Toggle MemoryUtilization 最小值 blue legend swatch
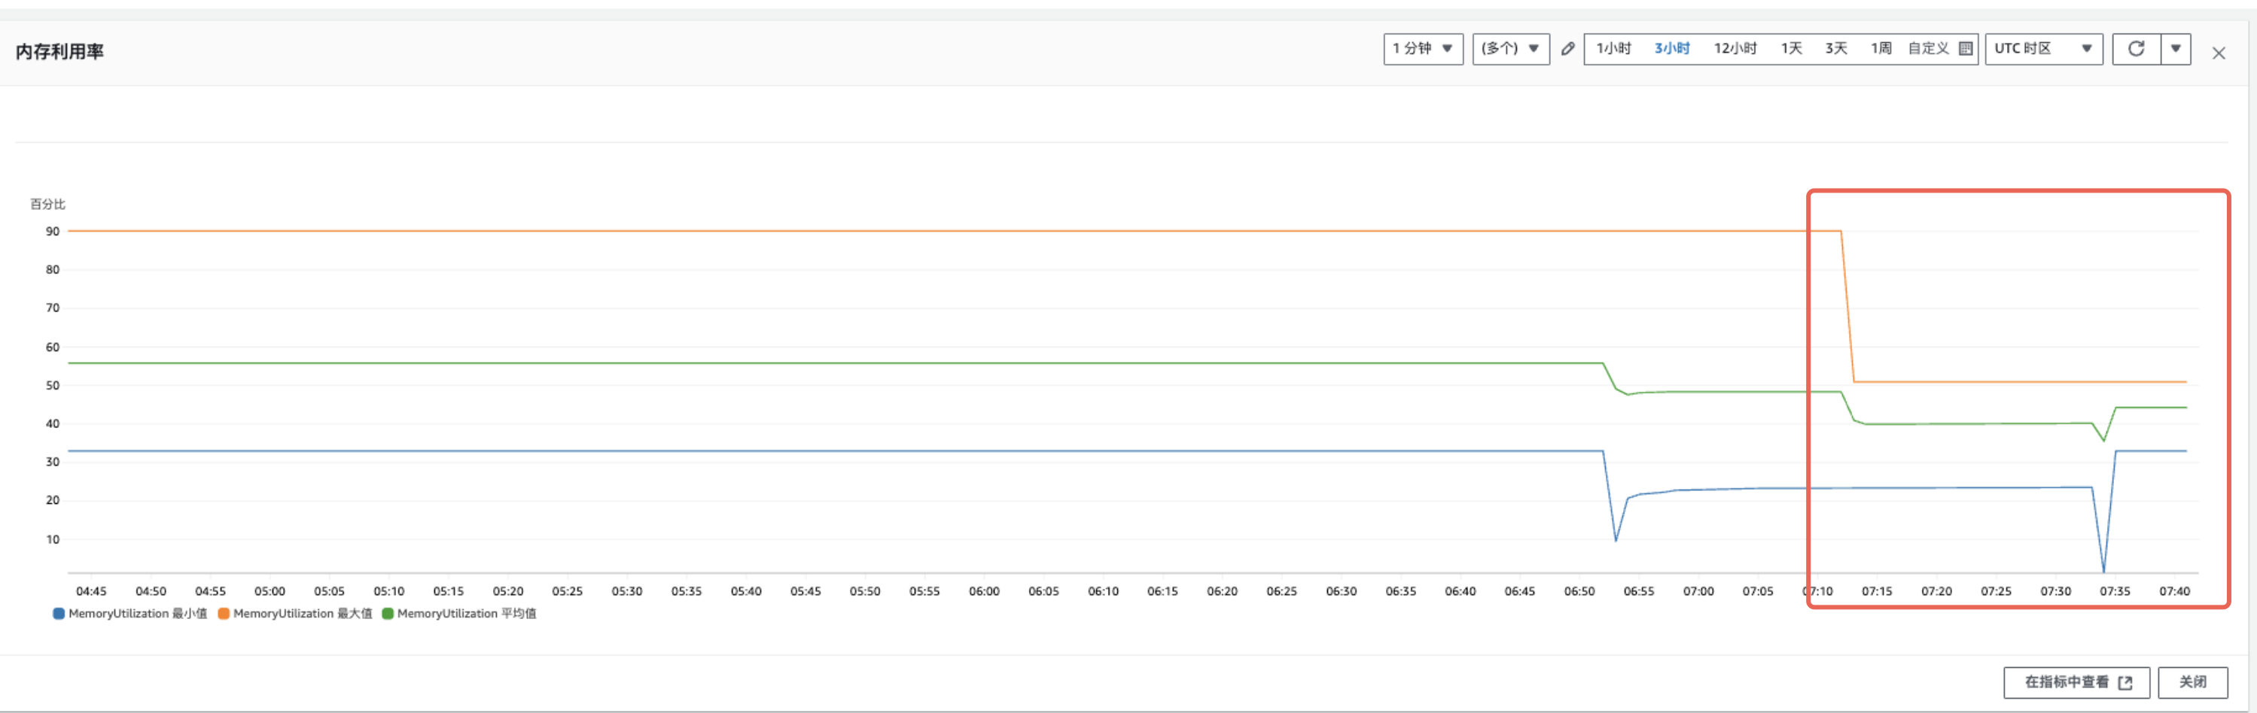This screenshot has width=2257, height=713. [x=59, y=614]
